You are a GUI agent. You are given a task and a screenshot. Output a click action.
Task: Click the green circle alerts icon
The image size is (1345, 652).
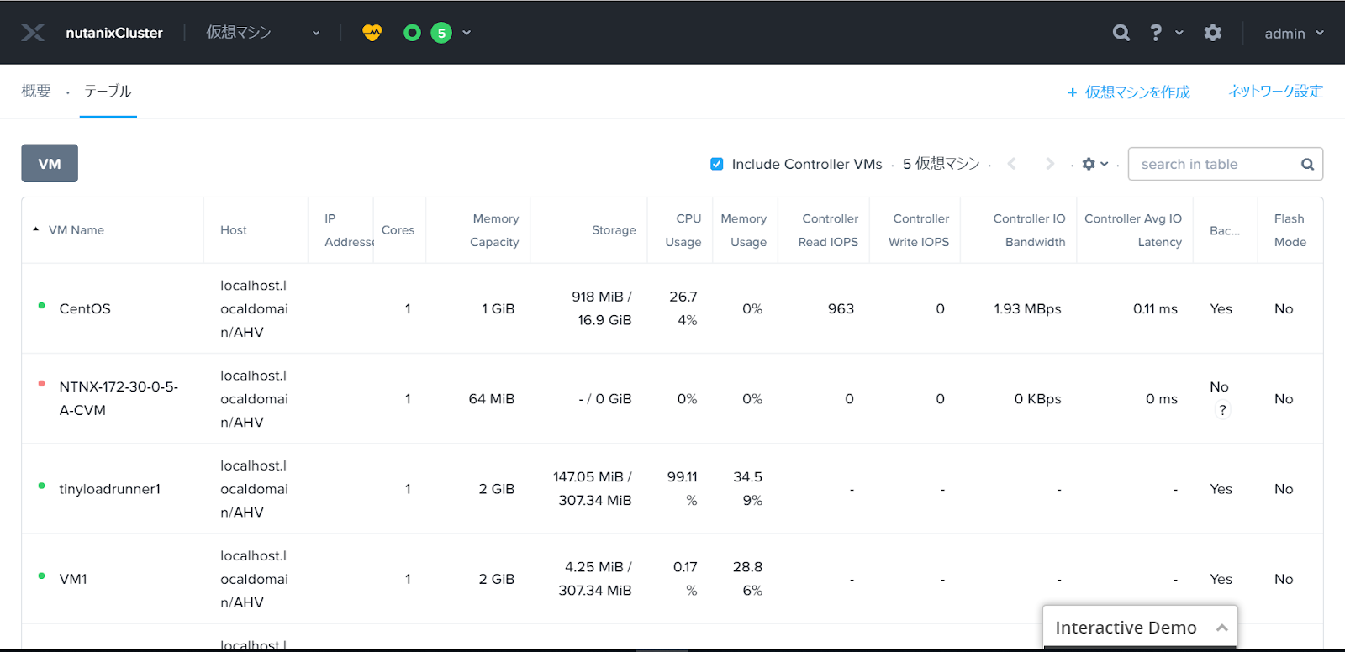(x=412, y=33)
